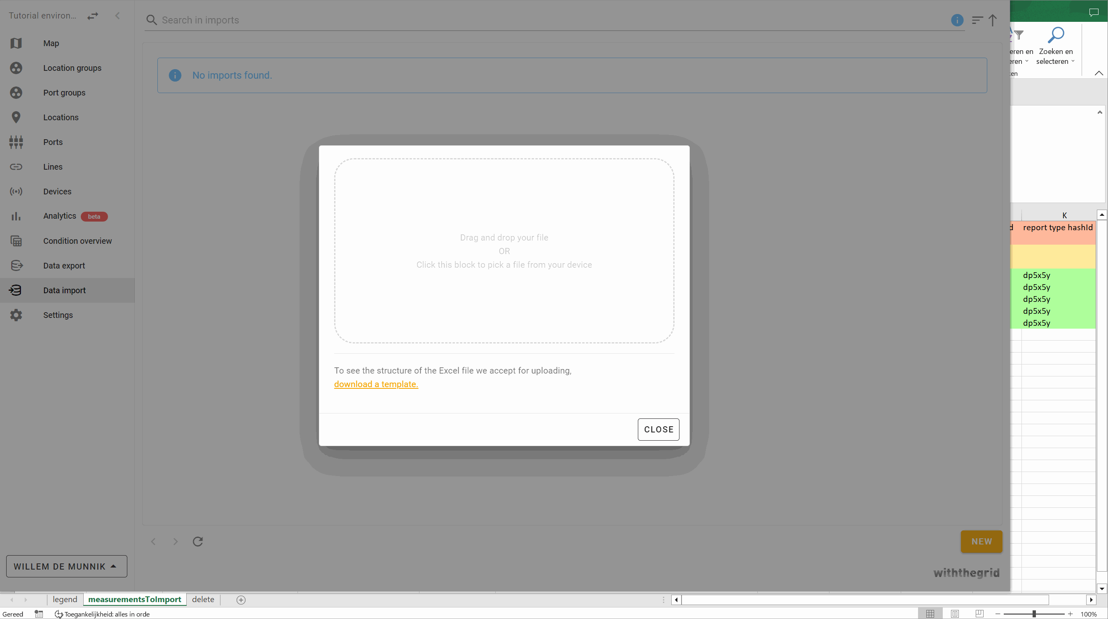Open Location groups from the sidebar

click(x=72, y=68)
